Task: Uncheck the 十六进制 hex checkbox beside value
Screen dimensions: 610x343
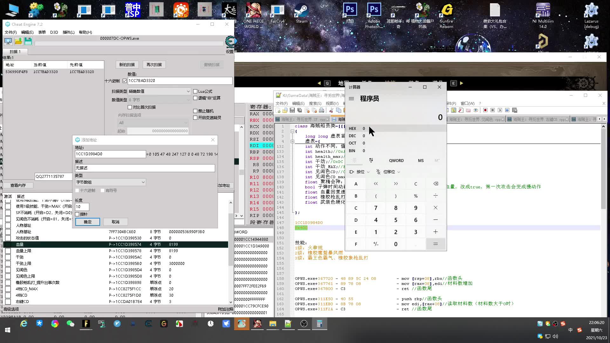Action: tap(125, 81)
